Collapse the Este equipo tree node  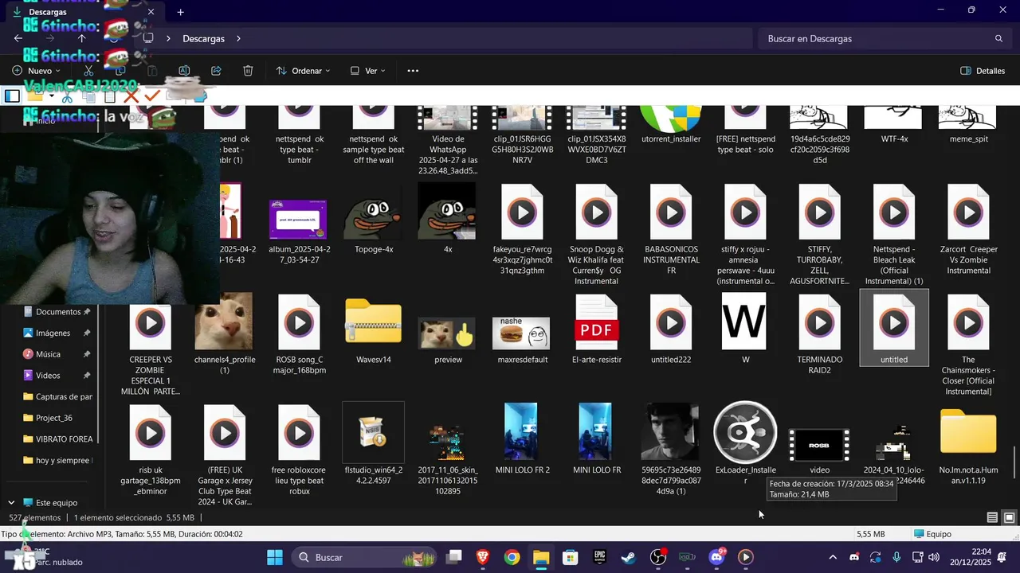(x=11, y=503)
